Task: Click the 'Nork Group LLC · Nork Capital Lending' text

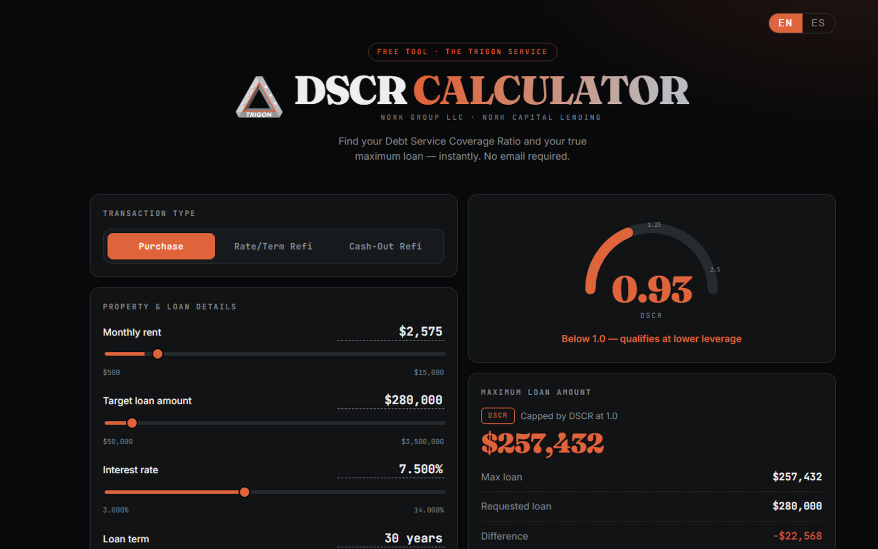Action: pyautogui.click(x=491, y=117)
